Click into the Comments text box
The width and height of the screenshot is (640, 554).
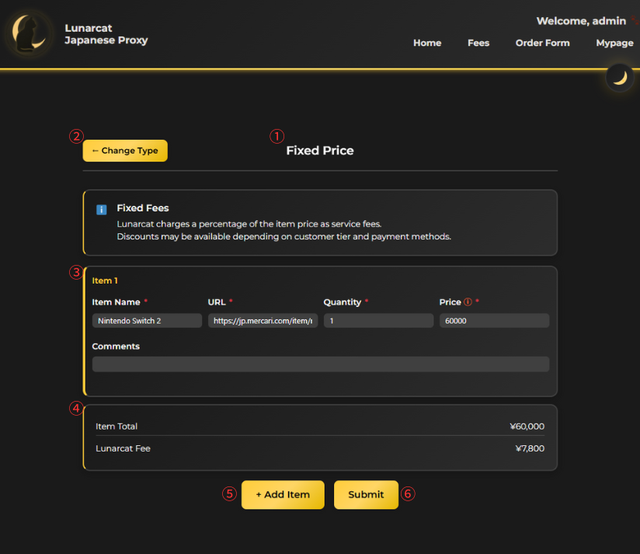click(x=320, y=364)
